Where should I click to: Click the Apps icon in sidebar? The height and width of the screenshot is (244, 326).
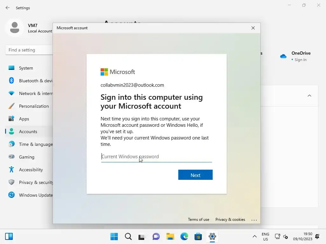point(11,119)
